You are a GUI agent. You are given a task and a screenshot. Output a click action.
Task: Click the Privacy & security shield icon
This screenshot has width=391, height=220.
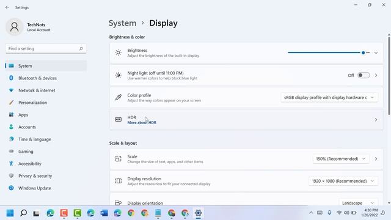pyautogui.click(x=11, y=176)
